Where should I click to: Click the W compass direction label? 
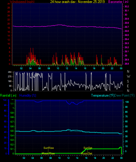coord(128,76)
